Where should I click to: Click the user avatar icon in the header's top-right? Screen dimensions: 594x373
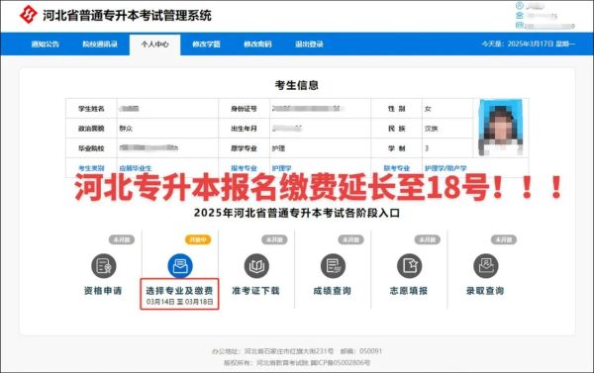[520, 5]
